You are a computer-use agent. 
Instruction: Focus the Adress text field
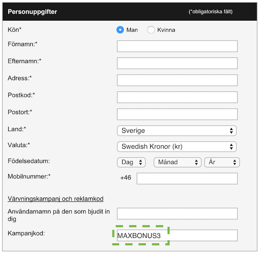click(177, 80)
